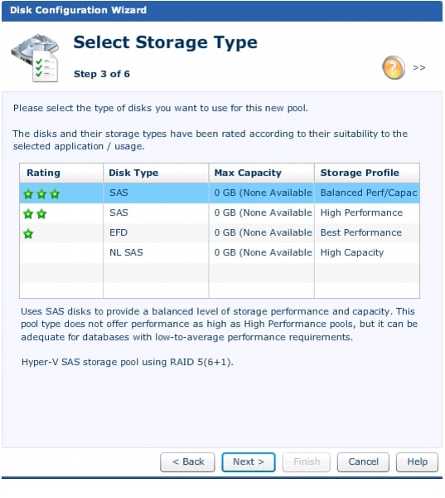Expand the >> help panel arrows
Screen dimensions: 445x498
[x=419, y=68]
